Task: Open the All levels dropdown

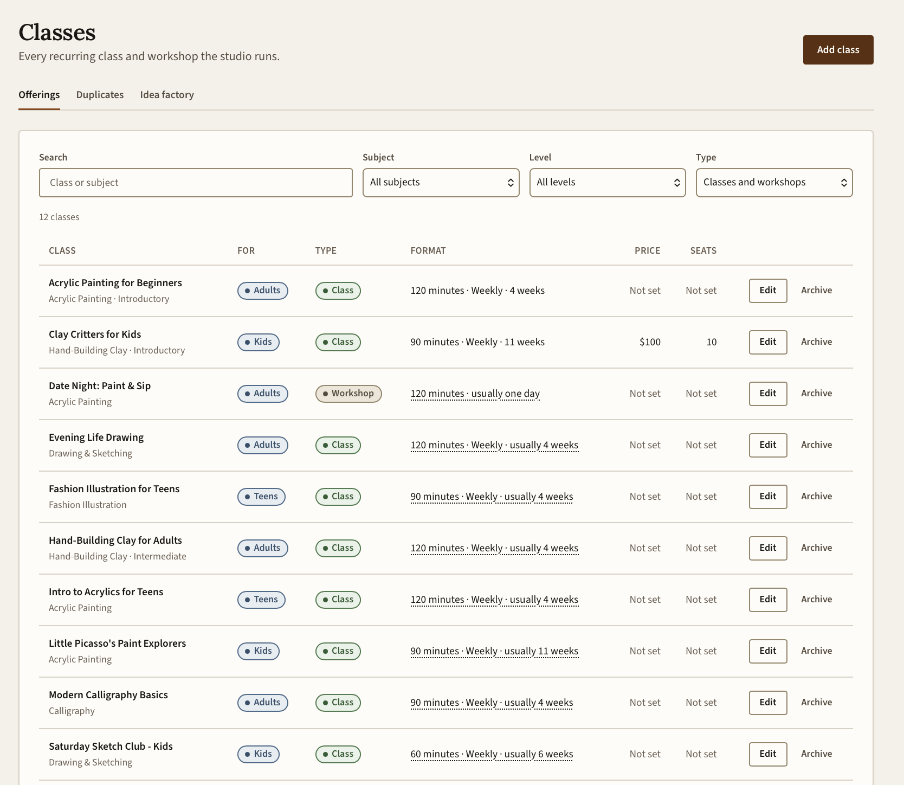Action: click(x=608, y=183)
